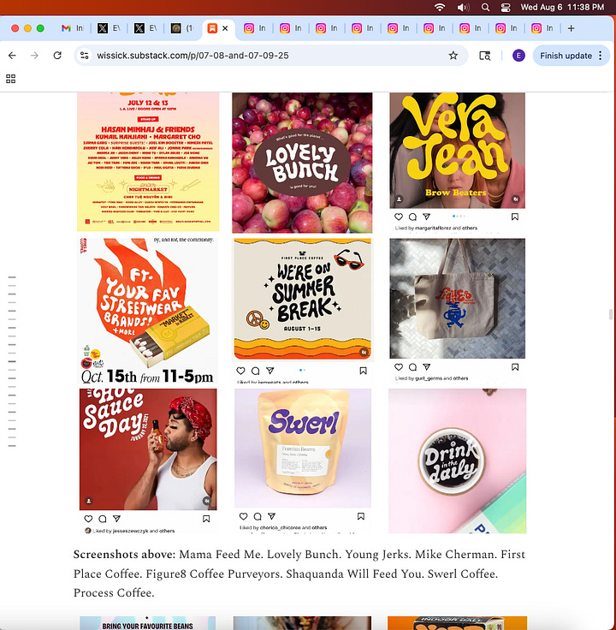Click comment icon under Vera Jean post
This screenshot has width=616, height=630.
pyautogui.click(x=412, y=217)
